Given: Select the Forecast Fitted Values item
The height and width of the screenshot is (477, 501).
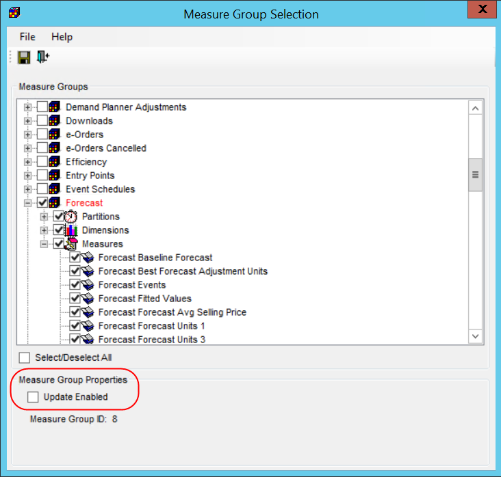Looking at the screenshot, I should point(144,299).
